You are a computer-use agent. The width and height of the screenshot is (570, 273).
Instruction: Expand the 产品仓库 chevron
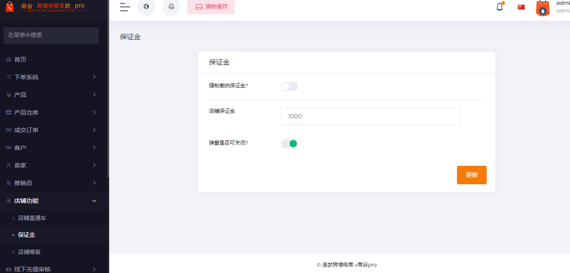[94, 112]
